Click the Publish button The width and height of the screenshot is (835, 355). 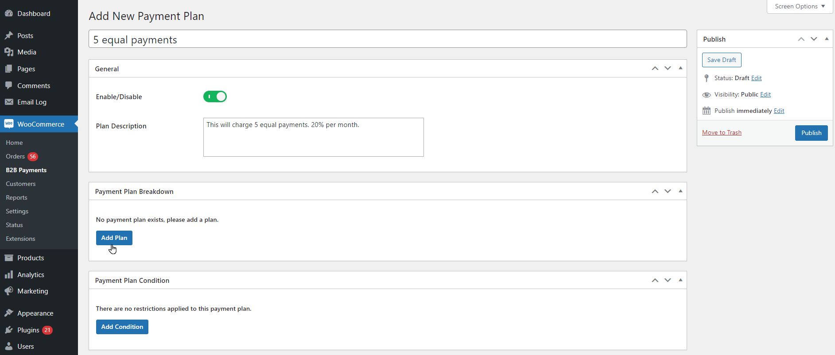pyautogui.click(x=811, y=133)
